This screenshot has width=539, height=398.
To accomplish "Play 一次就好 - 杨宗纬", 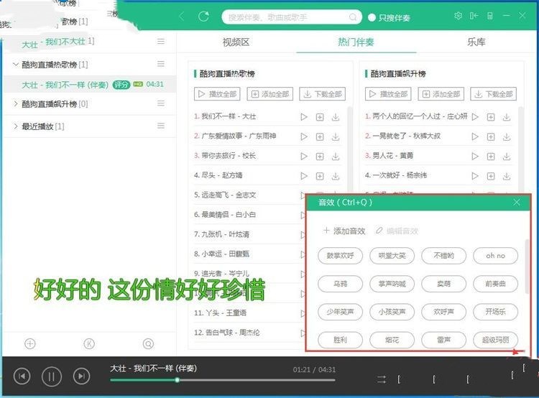I will 475,176.
